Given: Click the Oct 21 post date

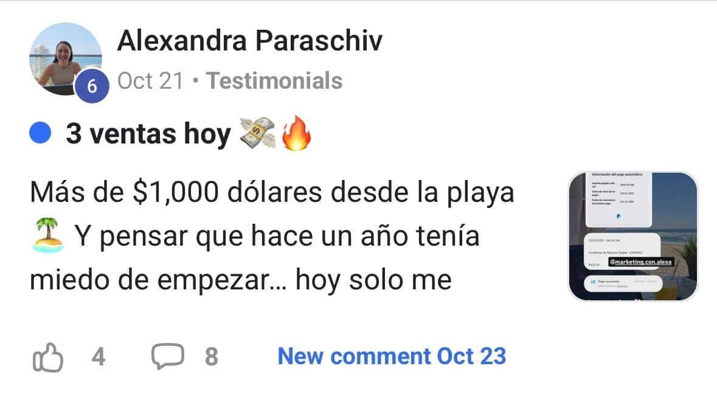Looking at the screenshot, I should [150, 81].
